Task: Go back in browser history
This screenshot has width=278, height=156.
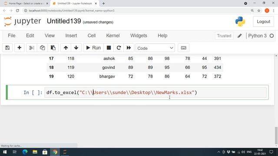Action: tap(4, 10)
